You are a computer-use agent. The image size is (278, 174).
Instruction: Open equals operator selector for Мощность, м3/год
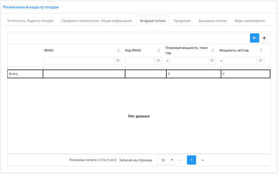[x=221, y=61]
